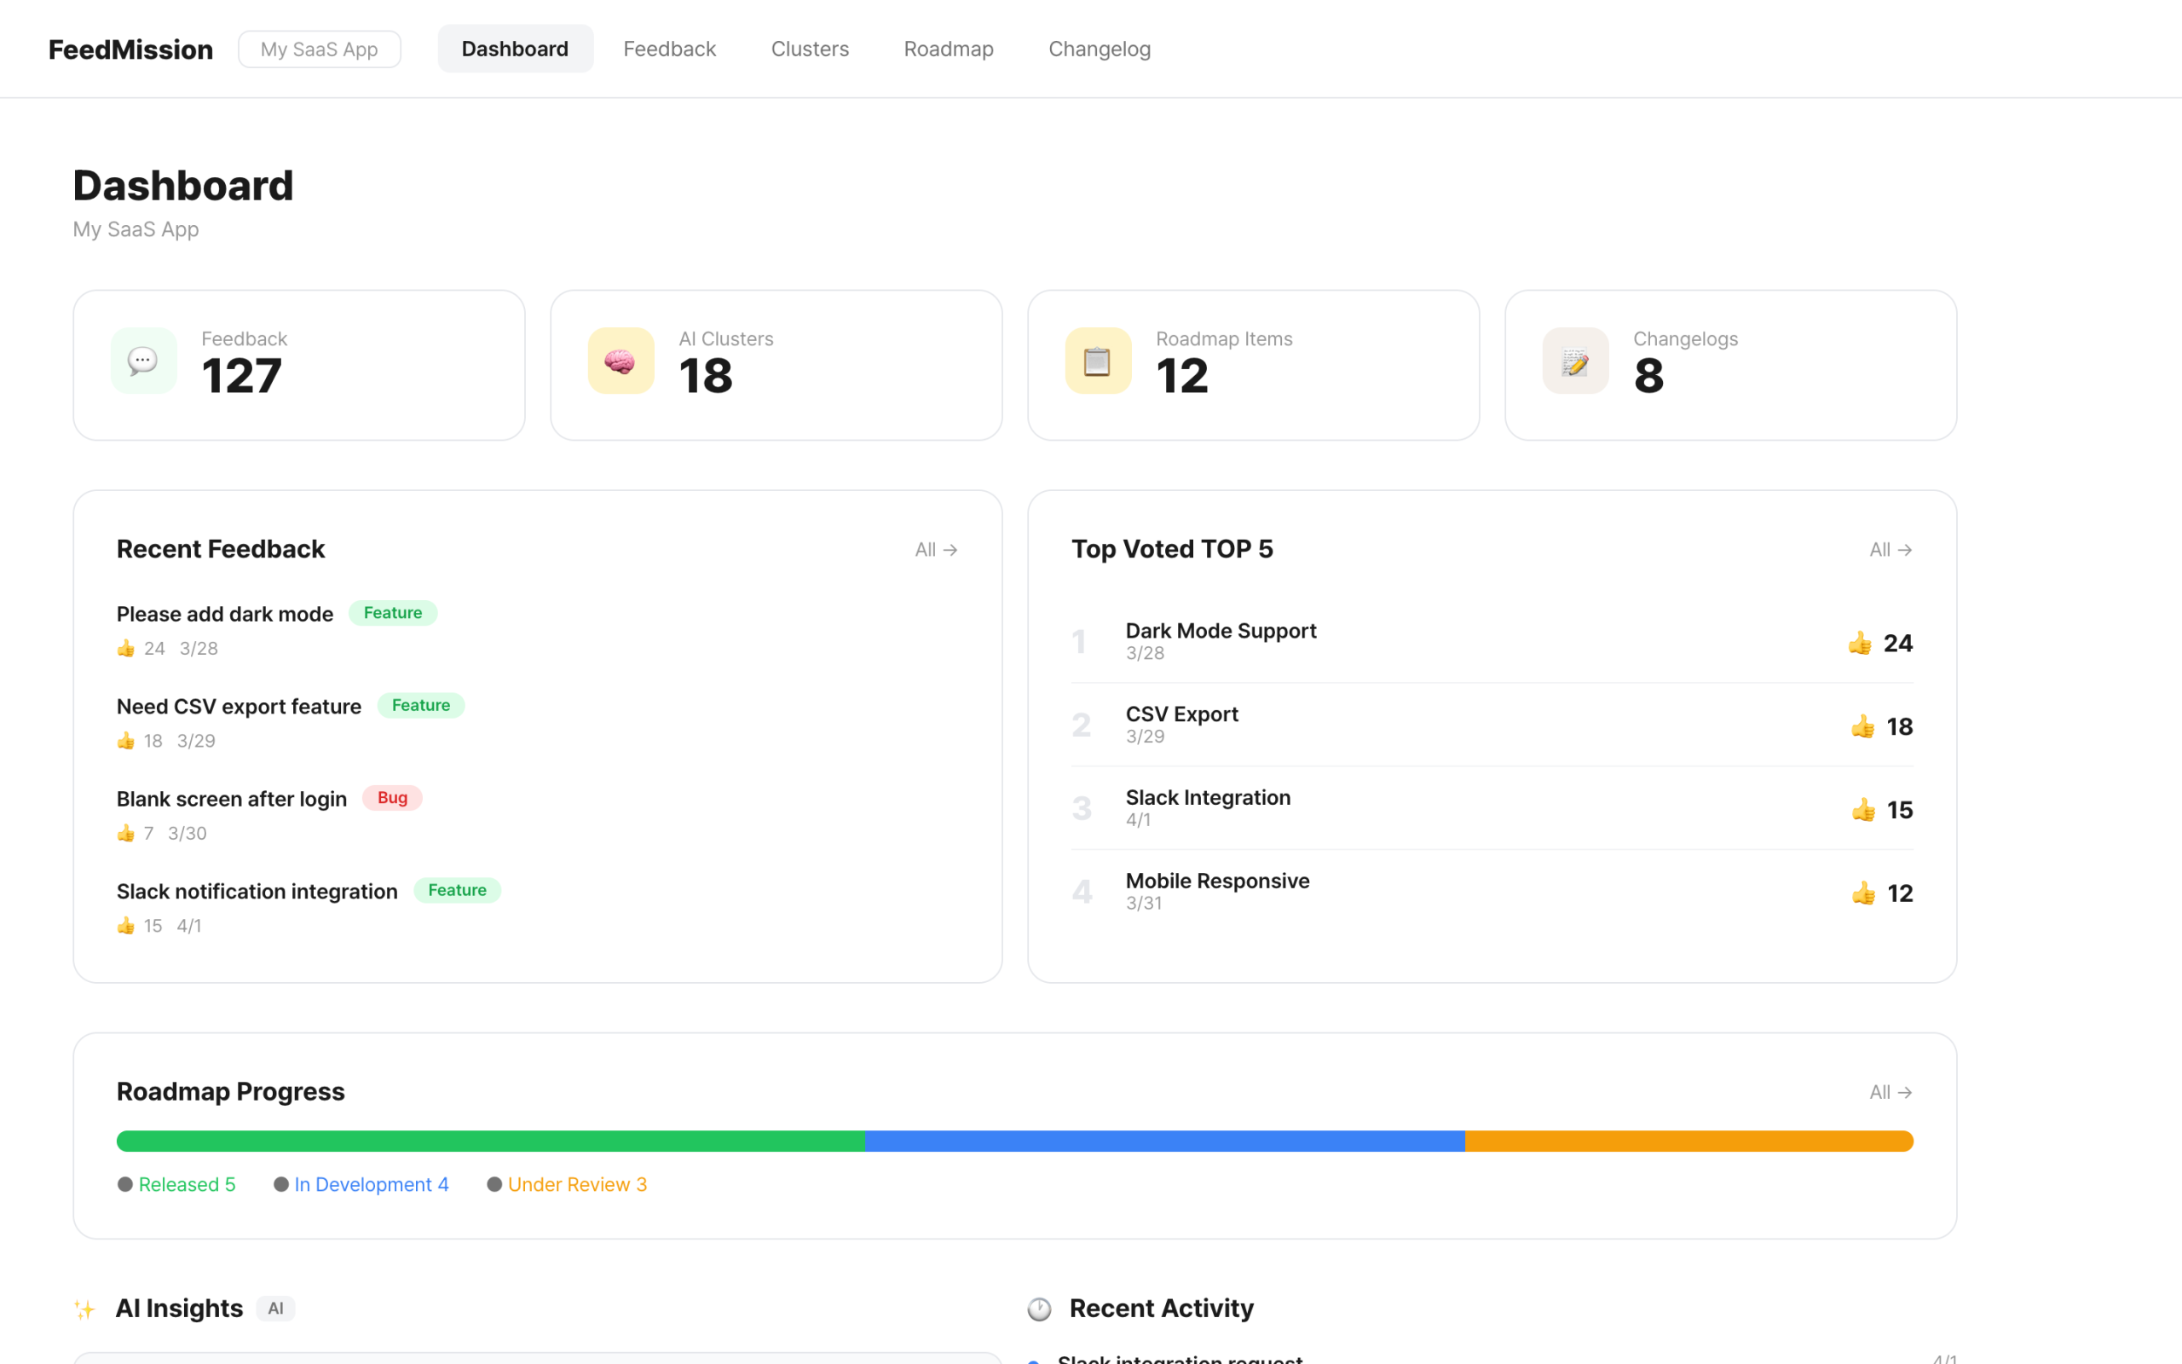Click the clock icon beside Recent Activity
2182x1364 pixels.
coord(1039,1308)
